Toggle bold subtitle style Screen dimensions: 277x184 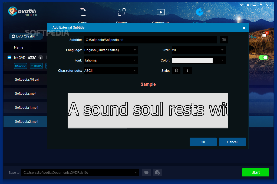(x=176, y=70)
